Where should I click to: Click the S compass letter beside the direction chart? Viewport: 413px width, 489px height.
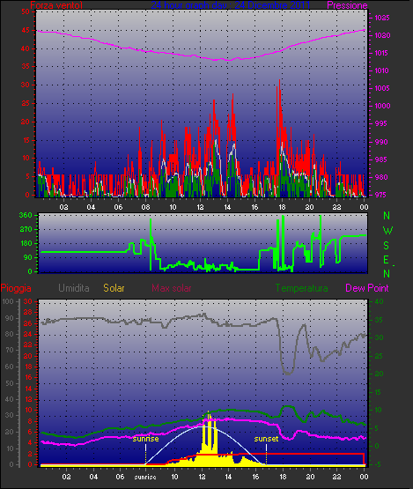[x=387, y=246]
